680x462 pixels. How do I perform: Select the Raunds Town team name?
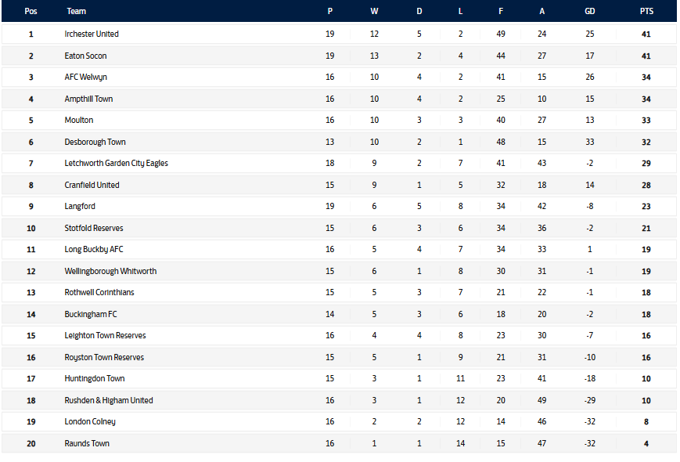(87, 444)
